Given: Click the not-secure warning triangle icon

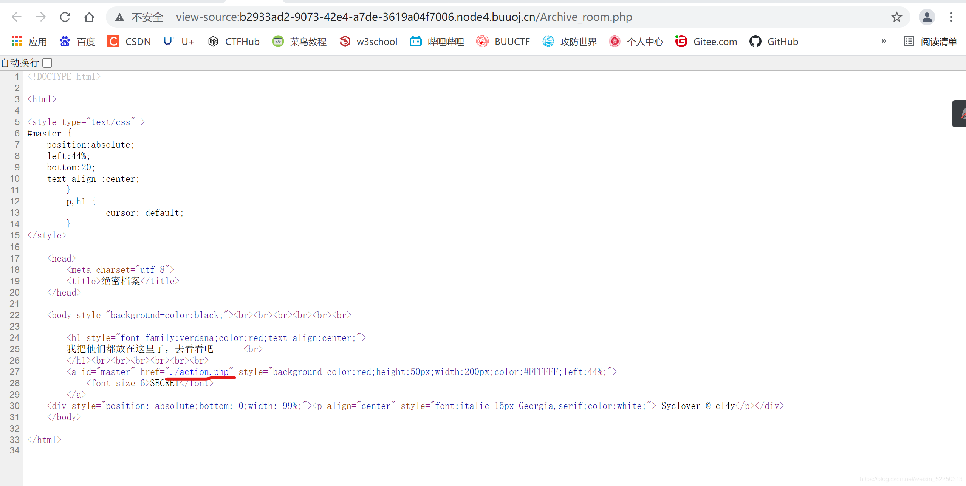Looking at the screenshot, I should (119, 17).
